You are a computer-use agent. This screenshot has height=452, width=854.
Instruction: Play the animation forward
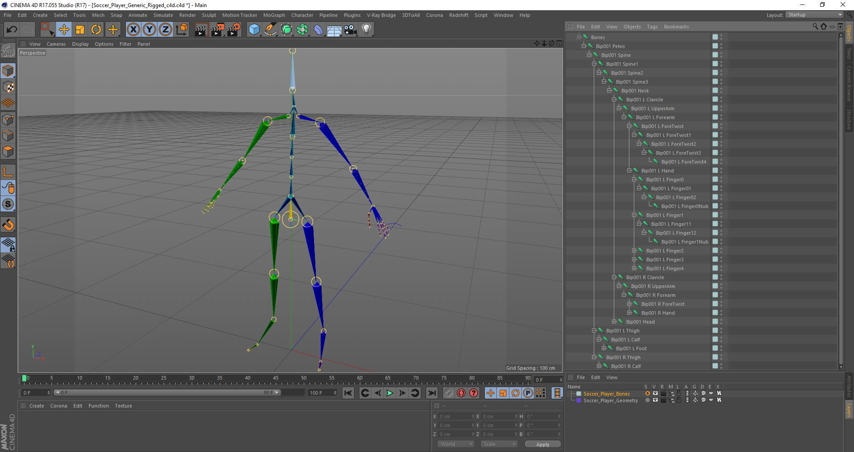click(x=390, y=393)
